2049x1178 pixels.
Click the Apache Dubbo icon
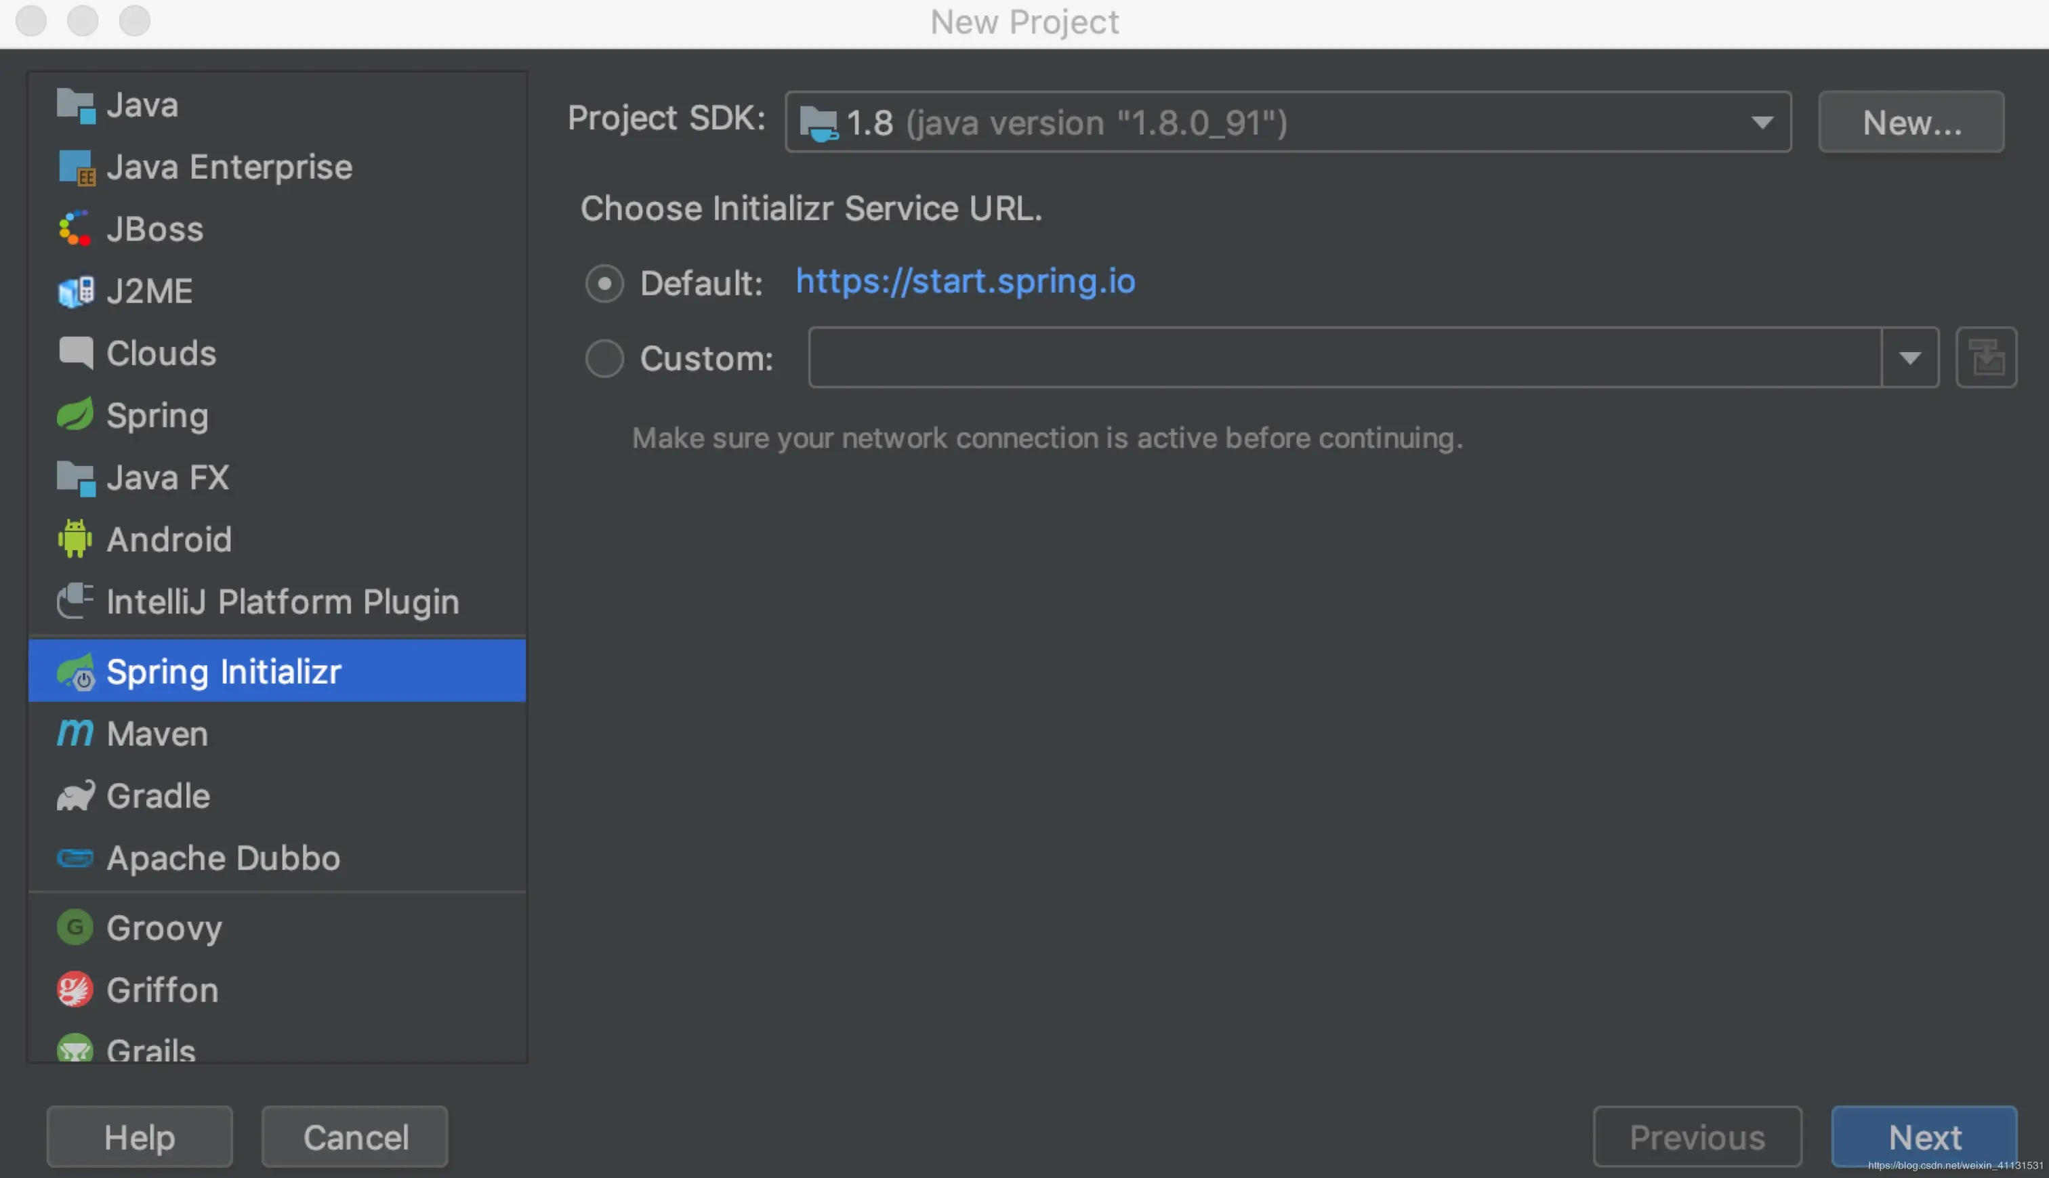tap(75, 858)
